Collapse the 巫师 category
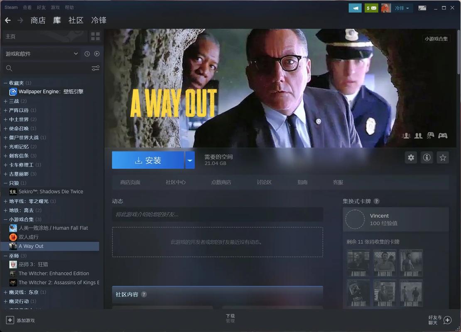The width and height of the screenshot is (461, 332). click(x=5, y=256)
